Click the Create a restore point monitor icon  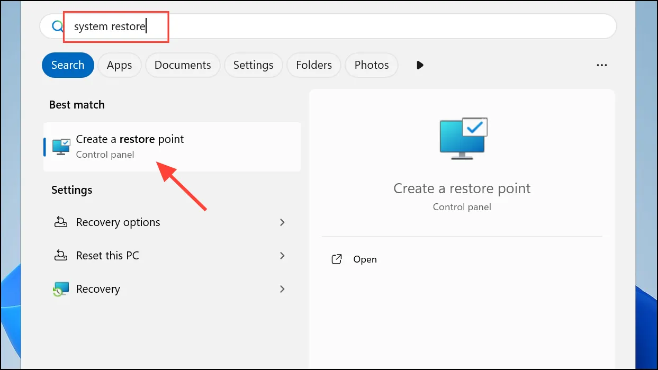61,147
